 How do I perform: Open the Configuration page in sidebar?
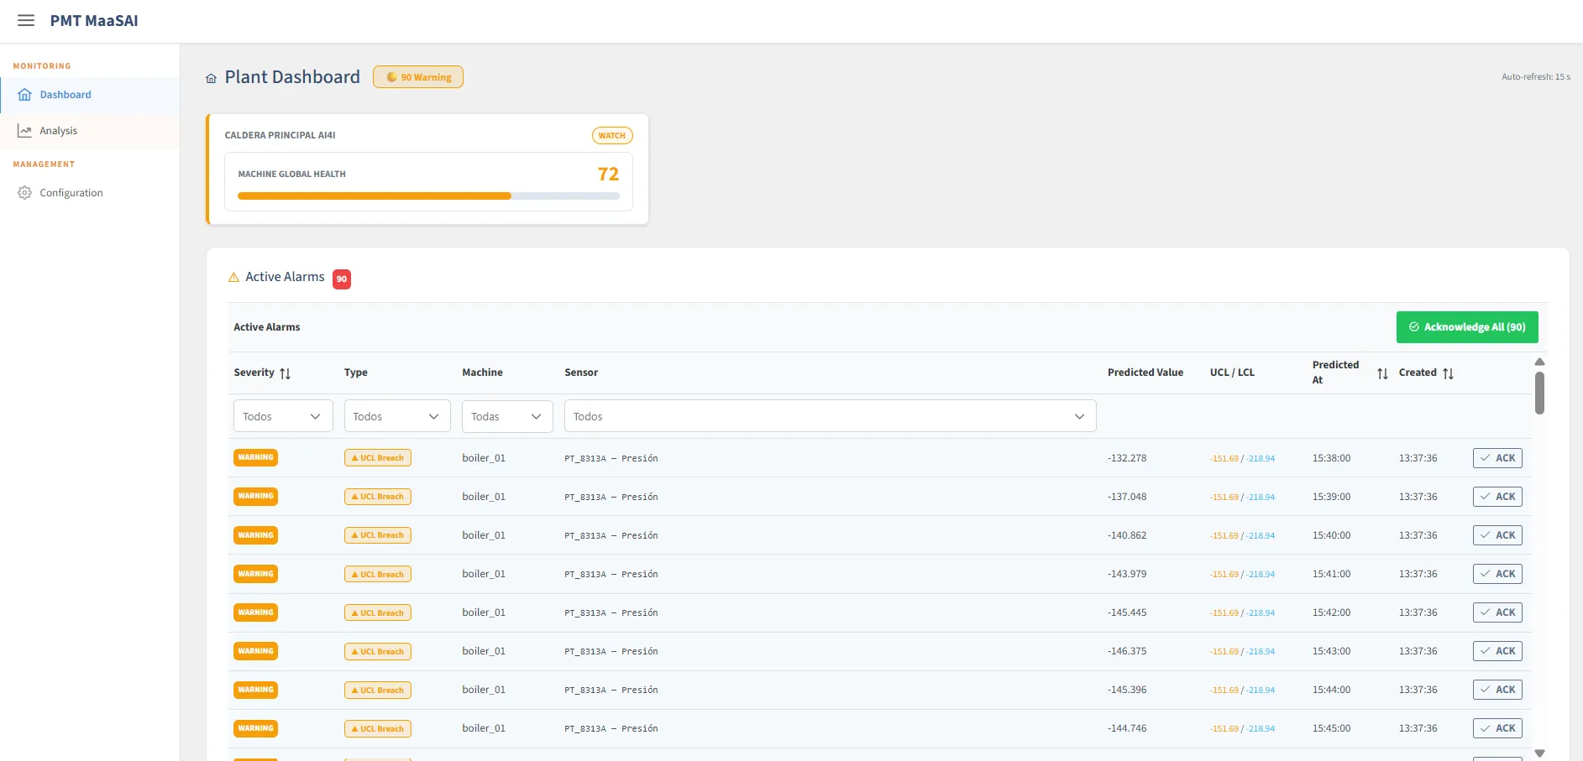coord(90,193)
